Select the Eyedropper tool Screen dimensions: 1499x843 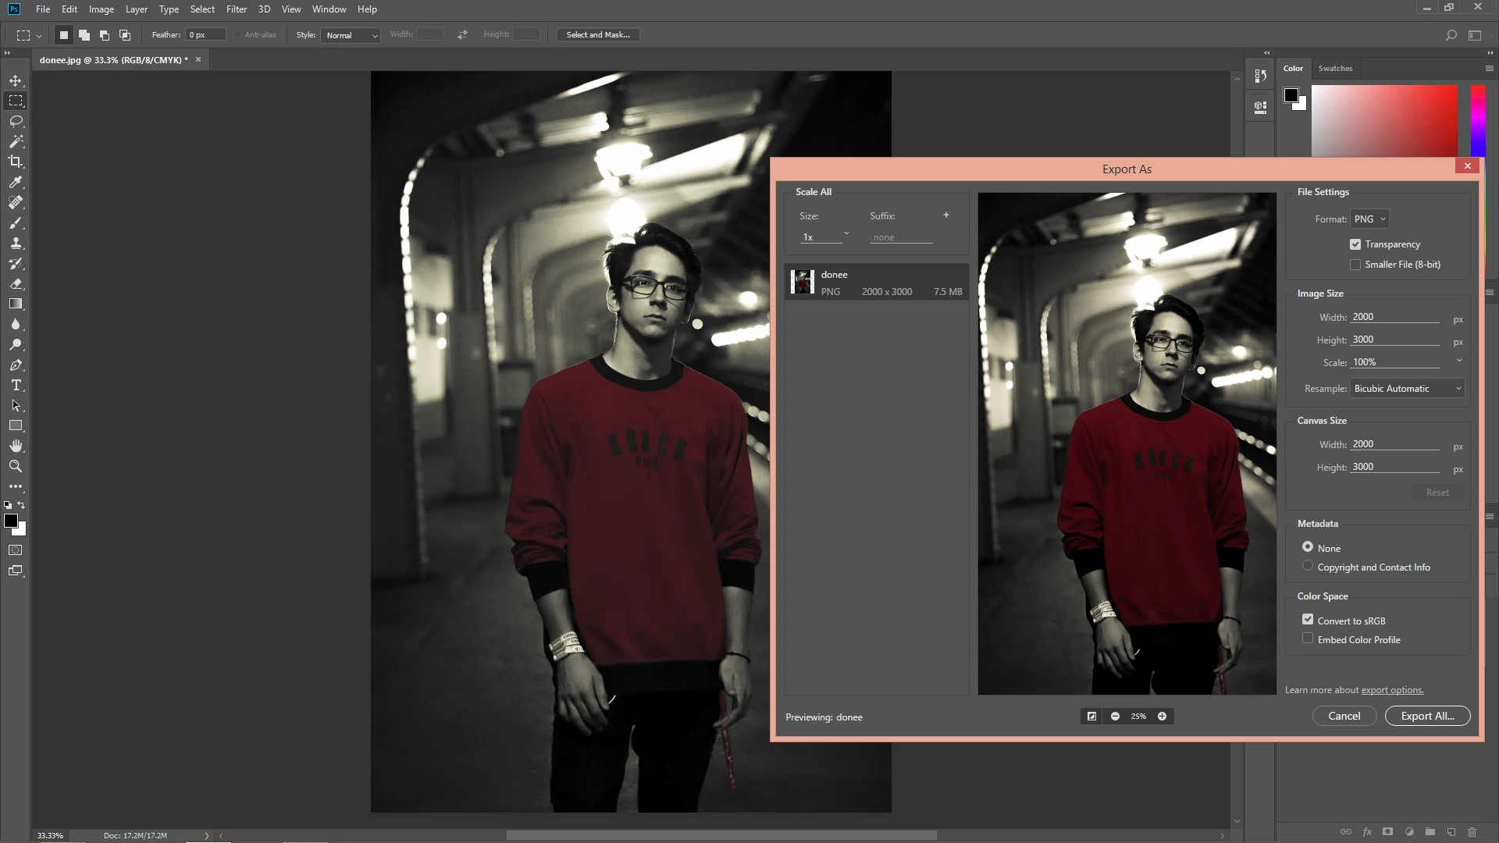click(x=16, y=182)
